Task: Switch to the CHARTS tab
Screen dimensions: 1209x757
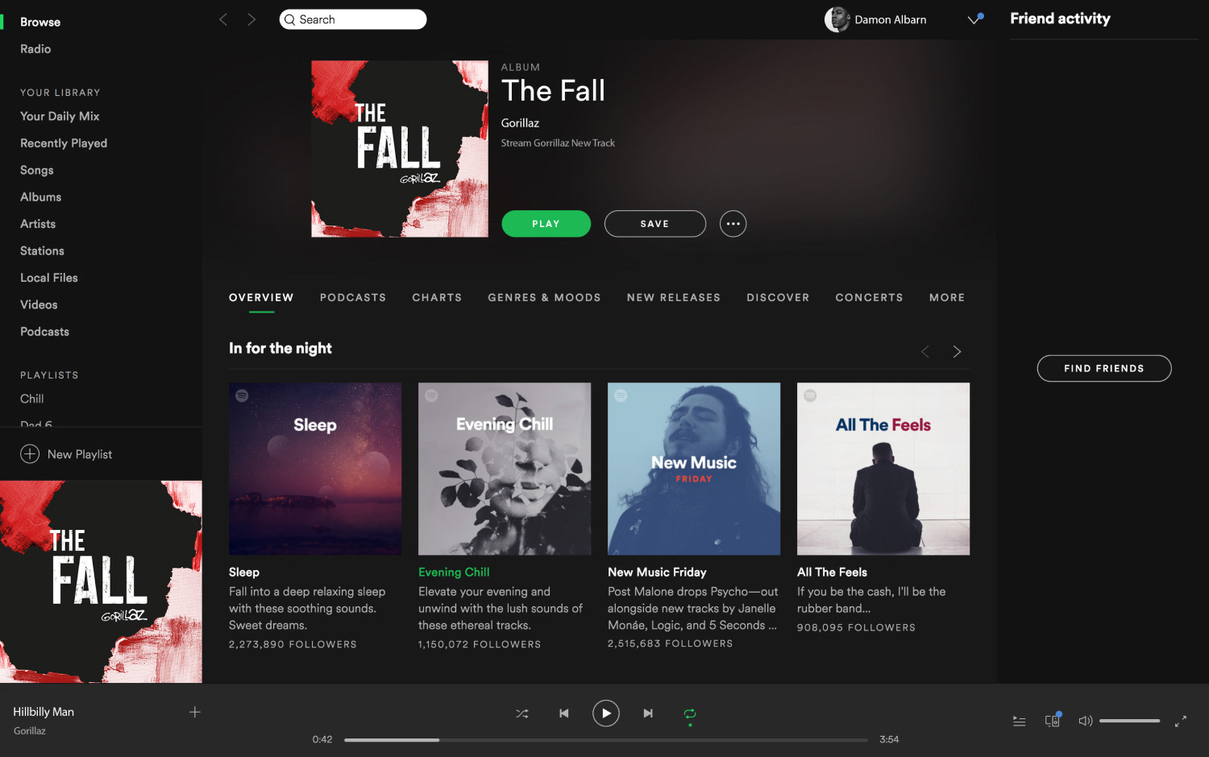Action: click(437, 297)
